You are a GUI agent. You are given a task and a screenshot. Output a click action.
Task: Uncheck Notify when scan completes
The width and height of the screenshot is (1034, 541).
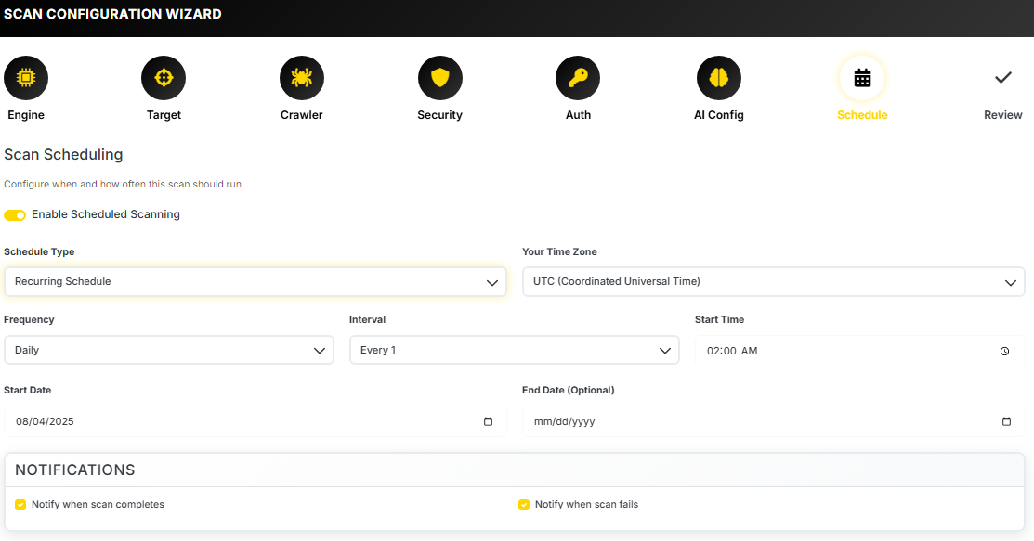[x=20, y=505]
